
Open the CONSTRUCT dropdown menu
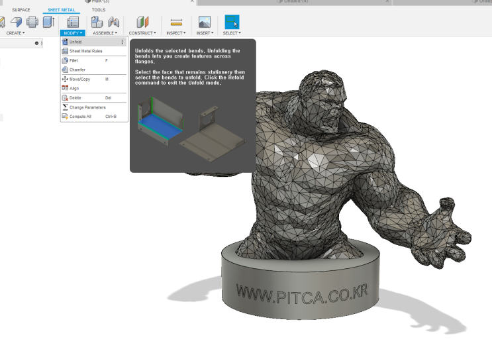pyautogui.click(x=142, y=32)
